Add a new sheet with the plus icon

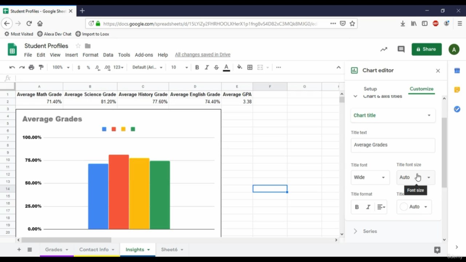19,250
